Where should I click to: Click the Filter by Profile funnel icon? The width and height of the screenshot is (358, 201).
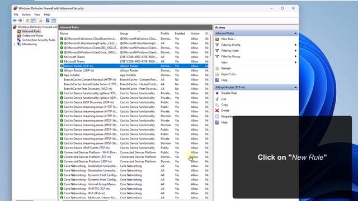click(217, 45)
